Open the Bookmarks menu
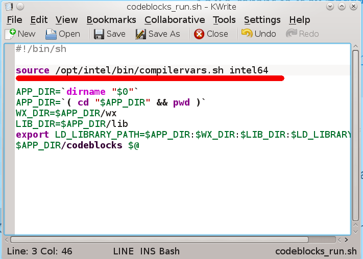This screenshot has width=363, height=259. [111, 20]
